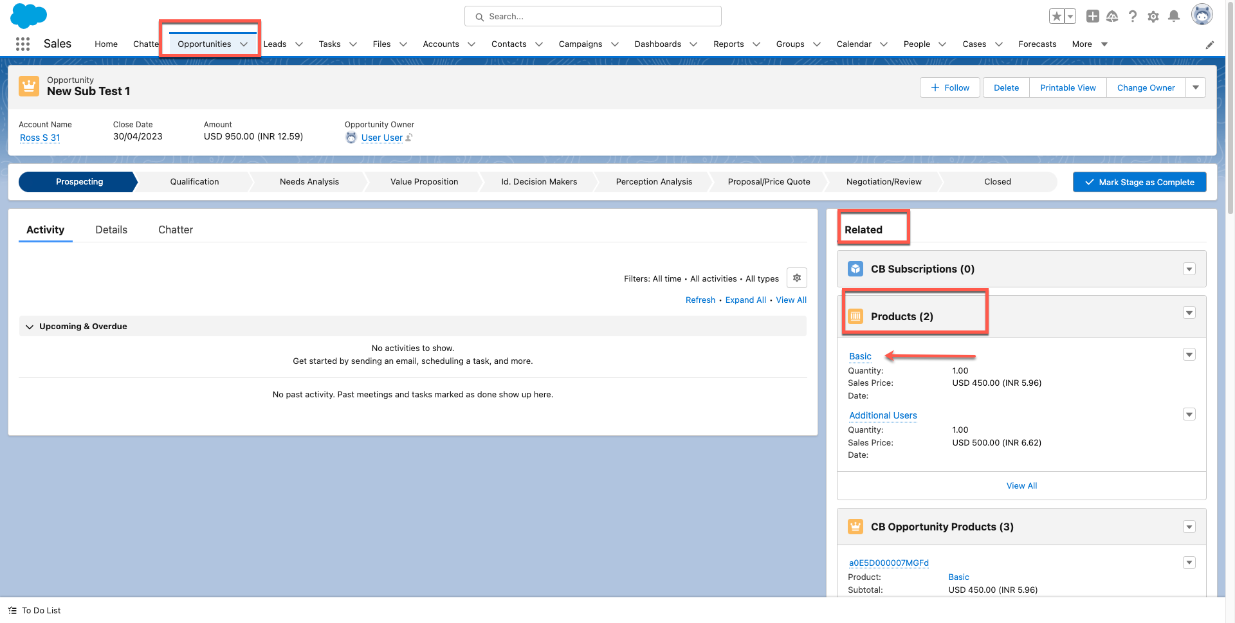Screen dimensions: 1235x623
Task: Click the user profile avatar
Action: [1202, 14]
